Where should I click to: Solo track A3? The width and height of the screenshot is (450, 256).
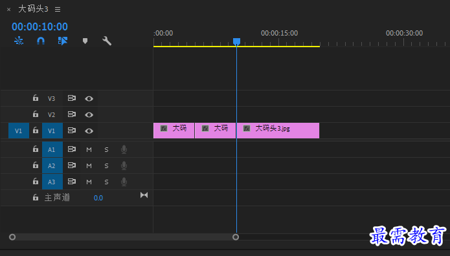(106, 182)
